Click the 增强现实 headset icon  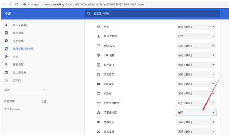click(98, 122)
